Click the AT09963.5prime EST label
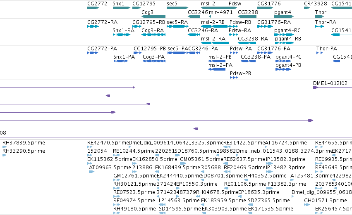Viewport: 352px width, 215px height. tap(110, 168)
